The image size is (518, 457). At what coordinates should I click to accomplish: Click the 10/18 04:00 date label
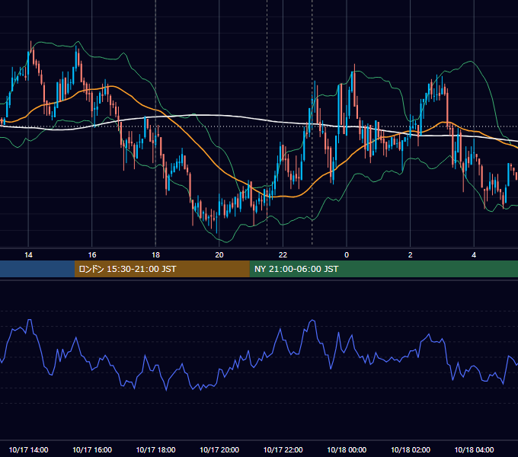pos(474,449)
